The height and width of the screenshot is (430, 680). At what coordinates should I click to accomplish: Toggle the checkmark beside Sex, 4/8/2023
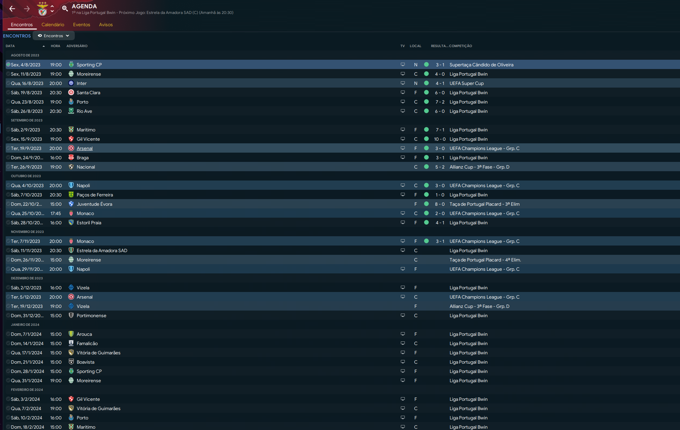[8, 65]
